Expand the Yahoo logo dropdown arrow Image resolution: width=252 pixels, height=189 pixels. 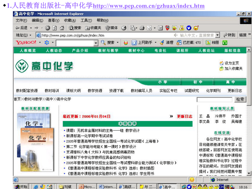(x=40, y=42)
